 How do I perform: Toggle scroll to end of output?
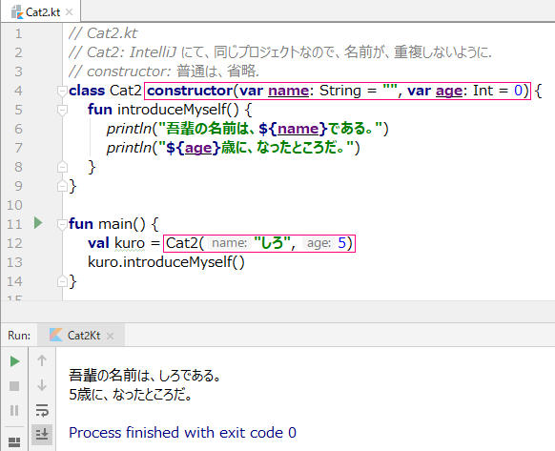pos(42,435)
